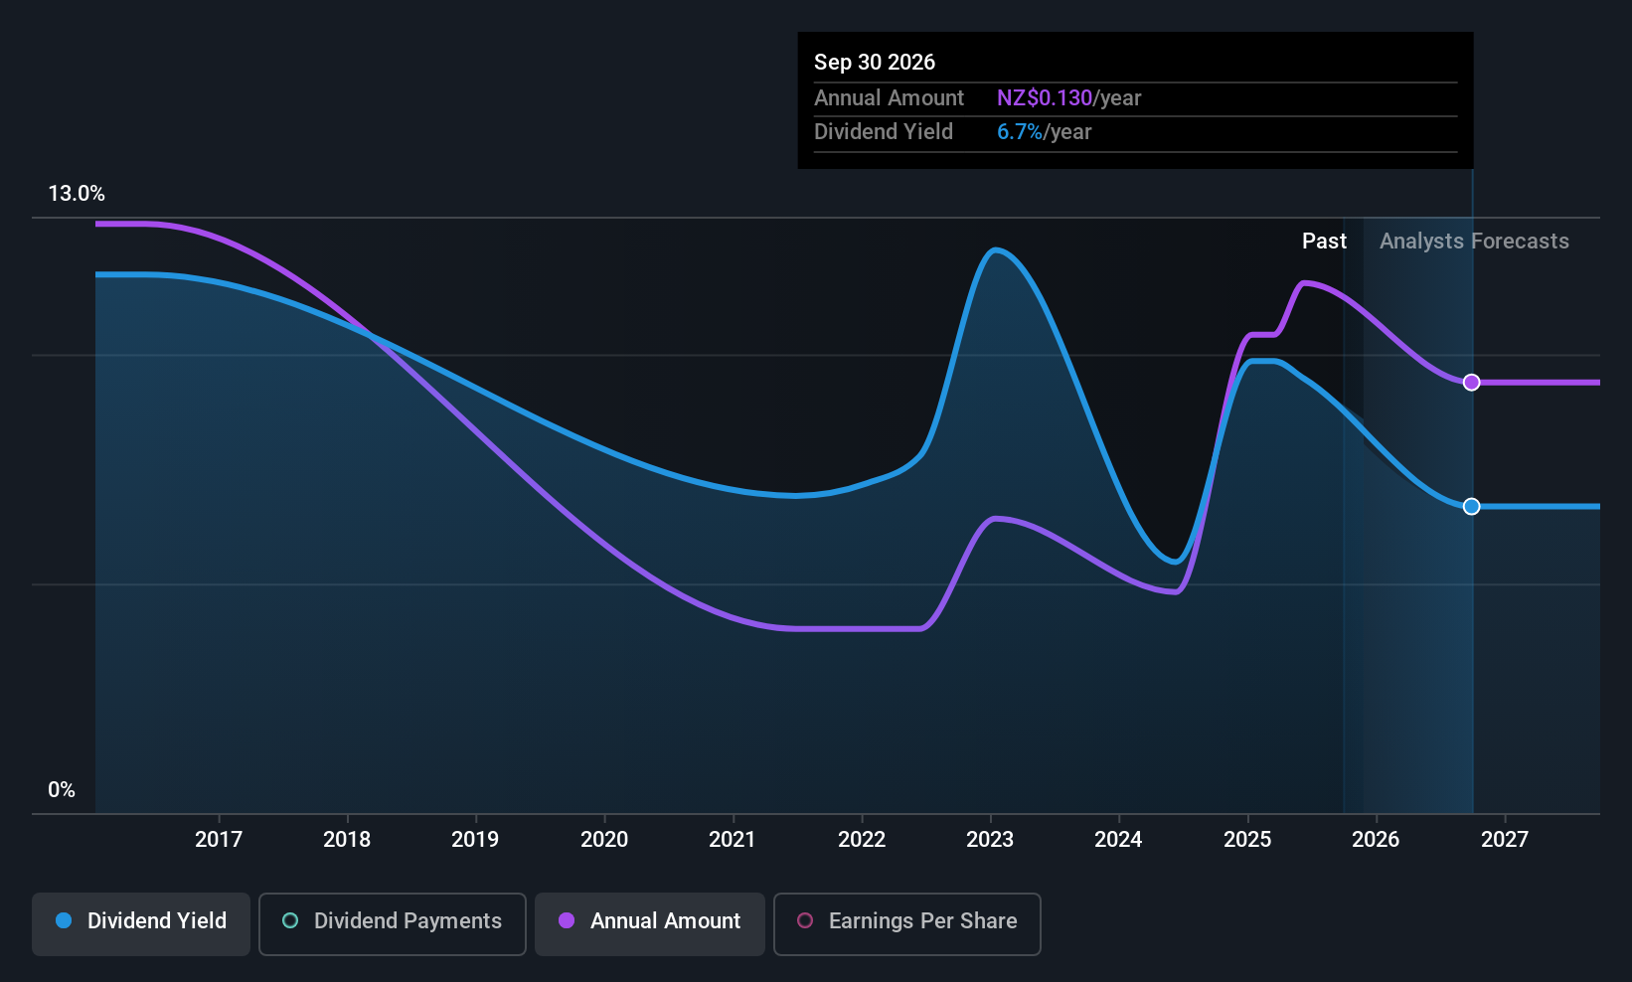Click the 13.0% axis label
This screenshot has width=1632, height=982.
click(x=76, y=194)
